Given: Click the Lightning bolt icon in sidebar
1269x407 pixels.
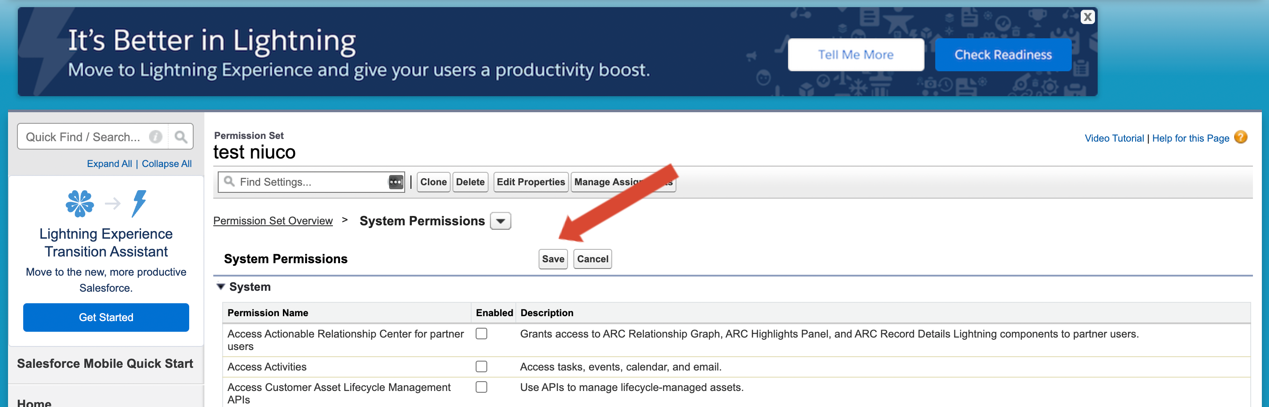Looking at the screenshot, I should [139, 203].
